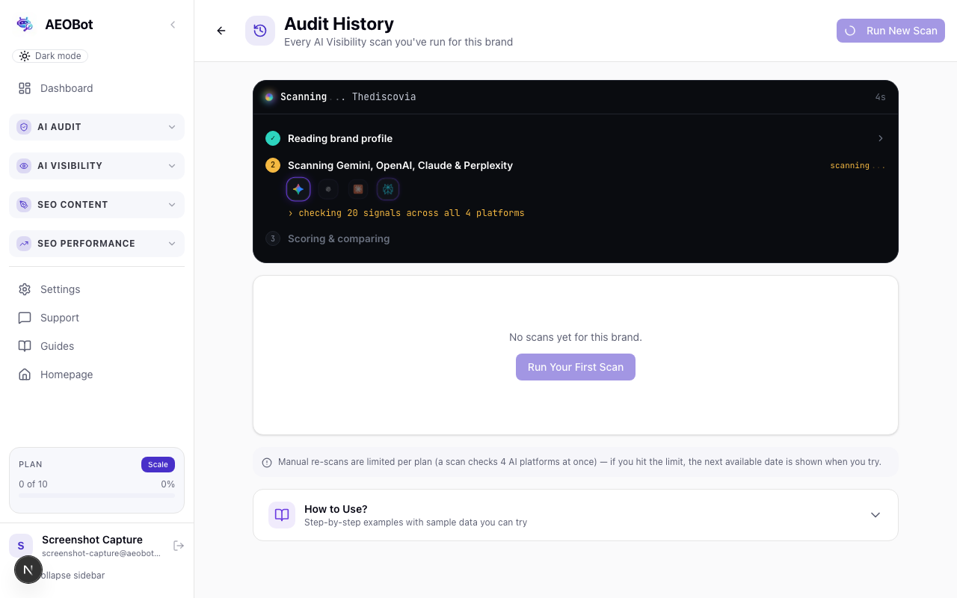The height and width of the screenshot is (598, 957).
Task: Select the Claude platform icon
Action: pos(358,189)
